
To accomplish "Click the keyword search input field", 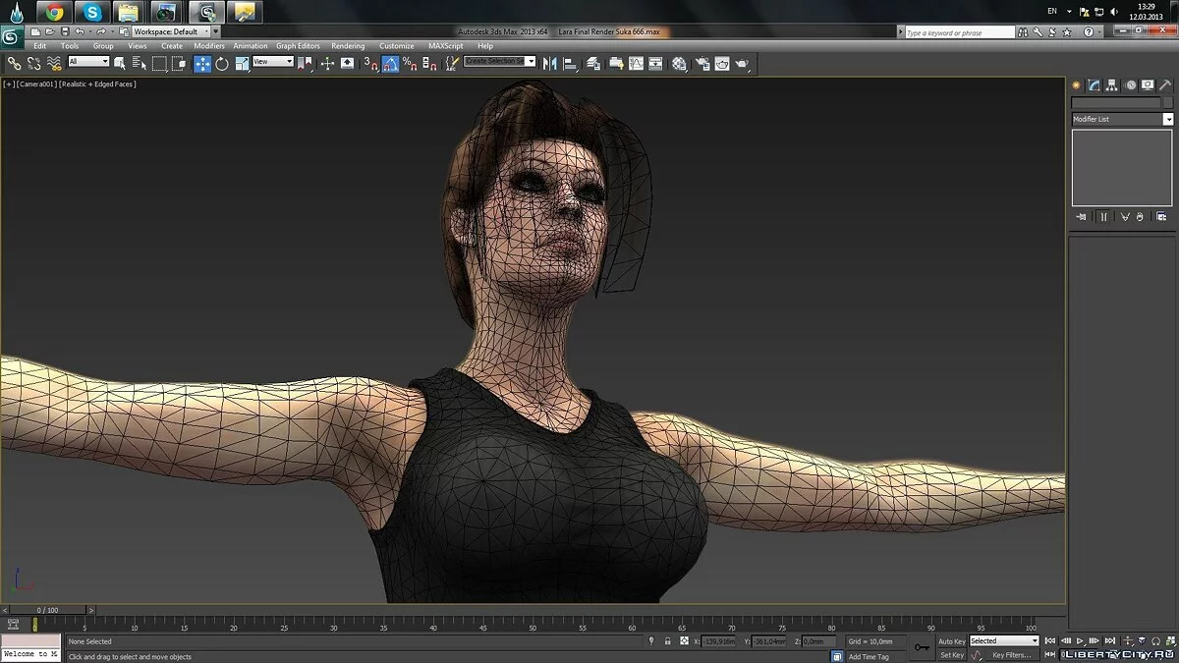I will point(958,32).
